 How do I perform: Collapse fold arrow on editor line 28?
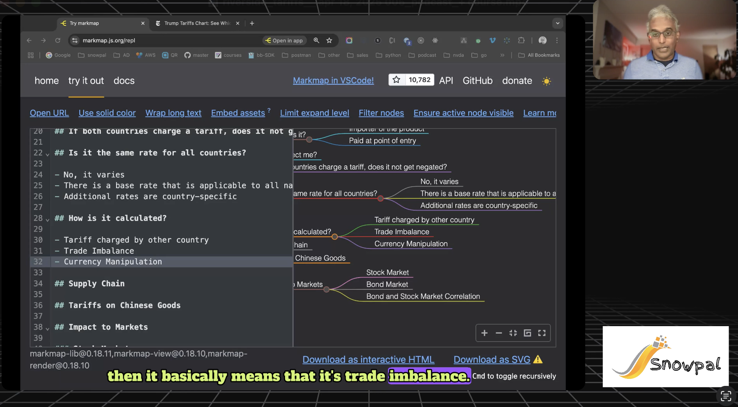point(48,220)
